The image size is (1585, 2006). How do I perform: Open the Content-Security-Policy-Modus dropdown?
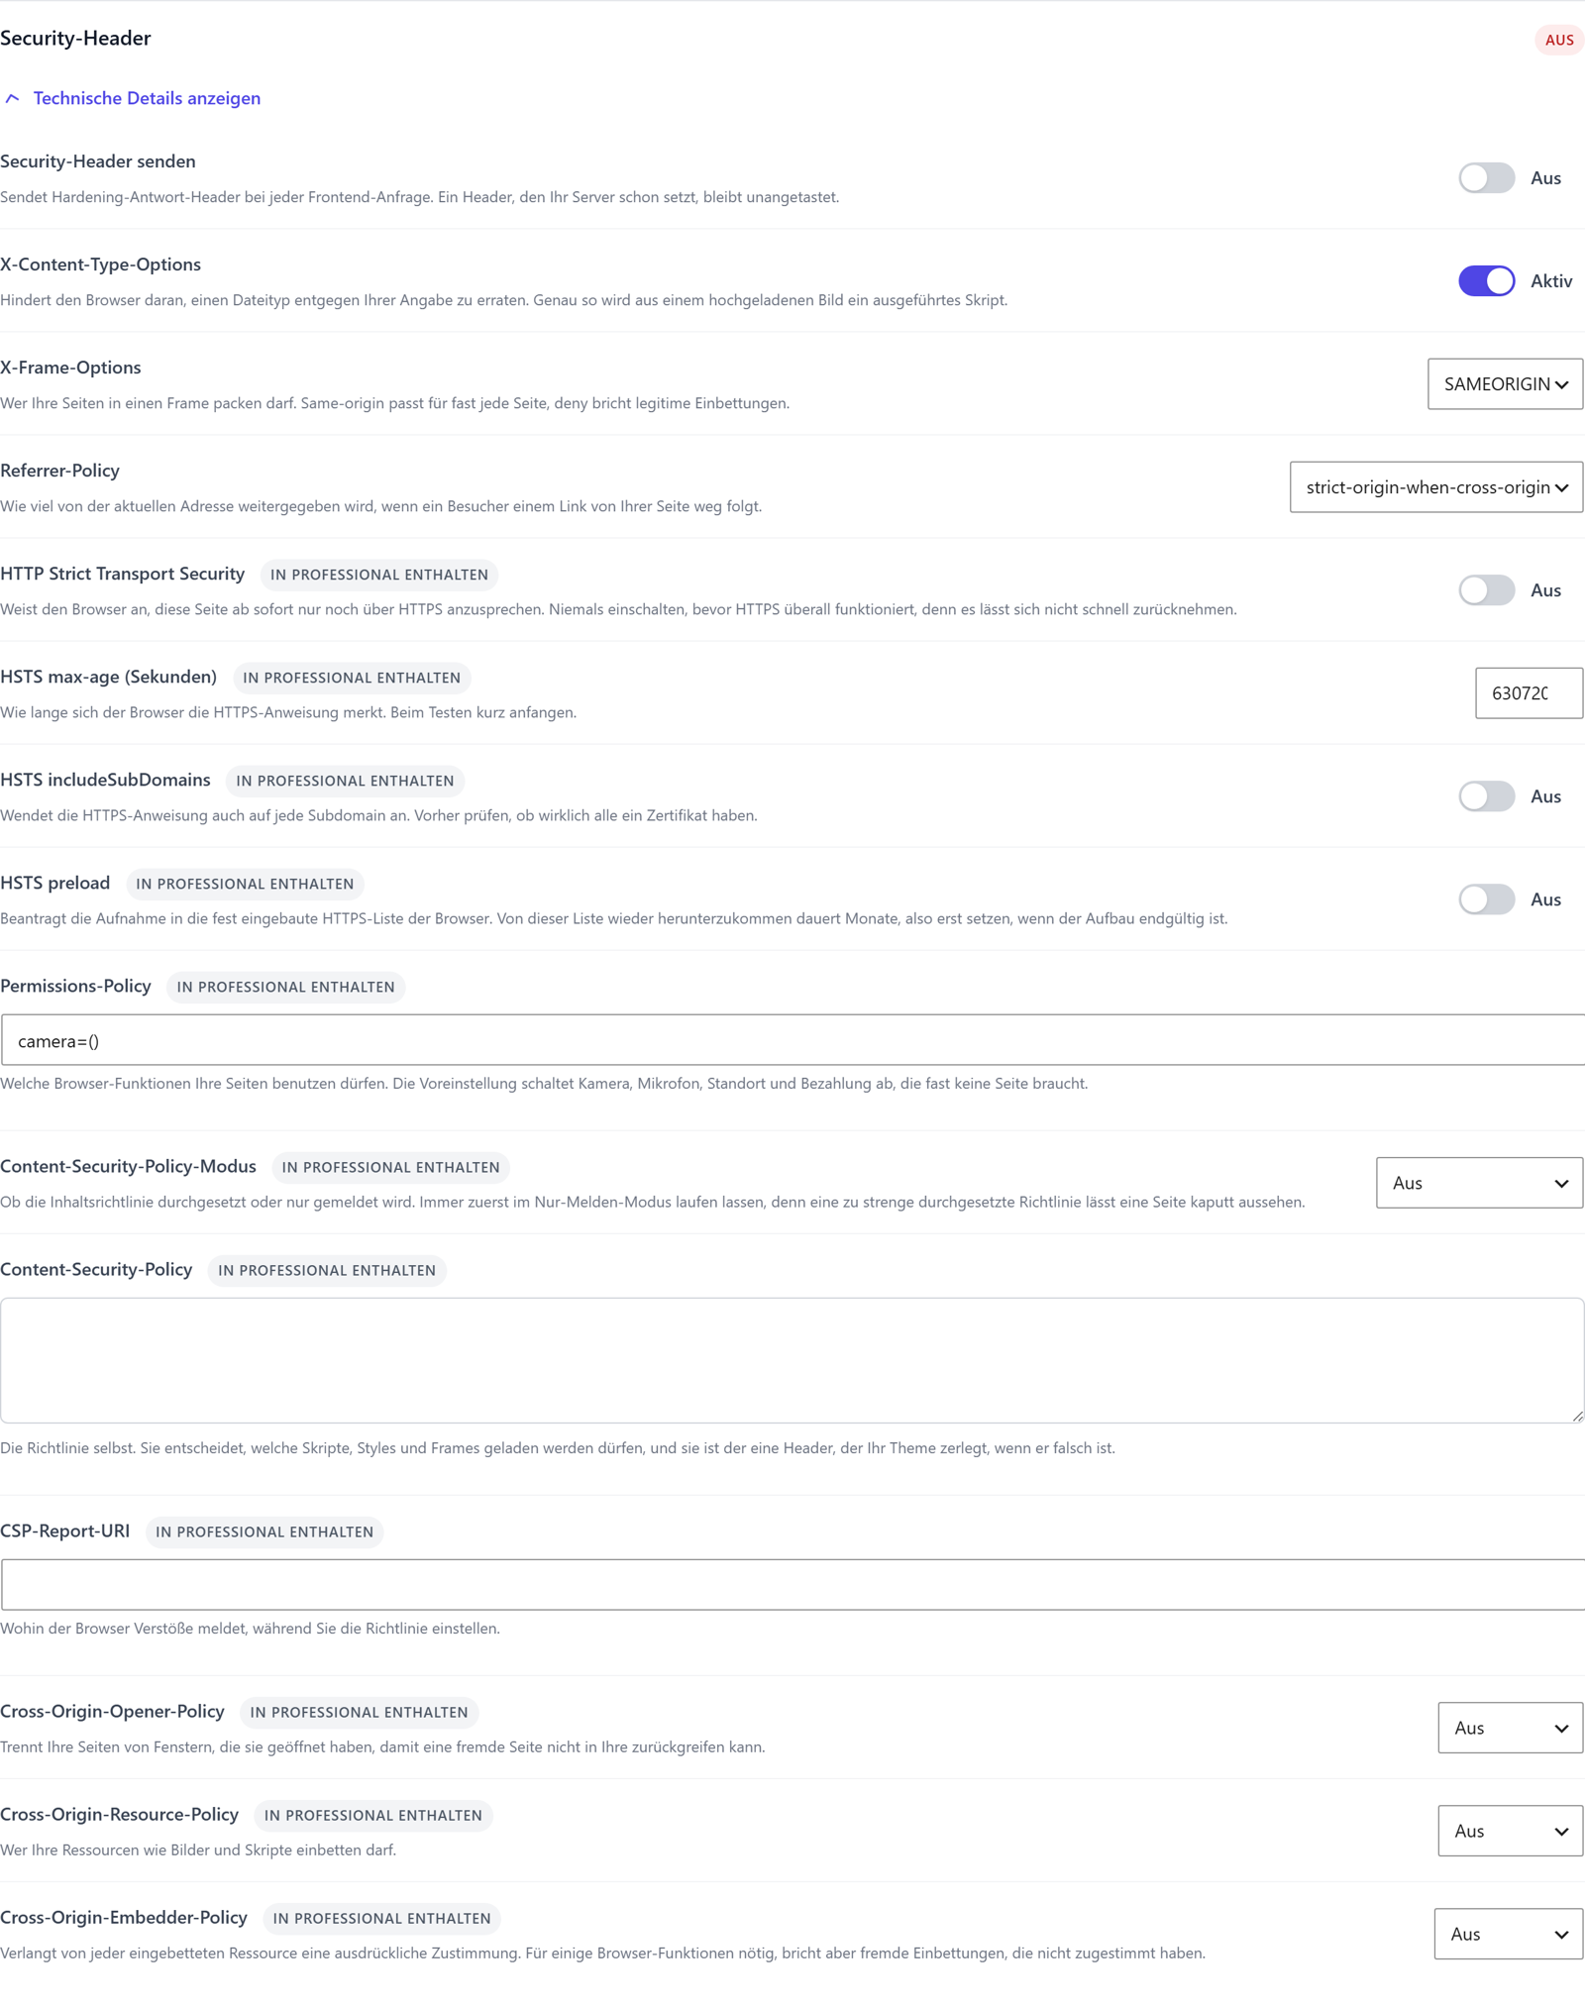pos(1479,1183)
